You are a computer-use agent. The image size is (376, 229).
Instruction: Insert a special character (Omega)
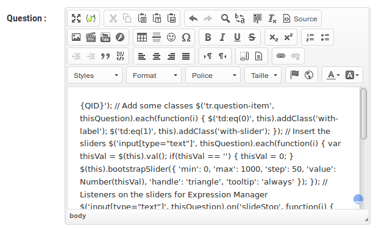[x=186, y=37]
